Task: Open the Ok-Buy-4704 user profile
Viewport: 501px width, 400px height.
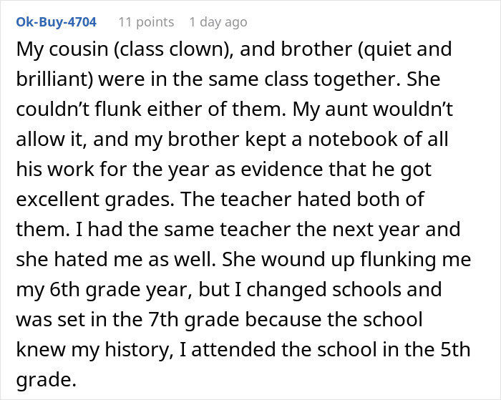Action: coord(52,22)
